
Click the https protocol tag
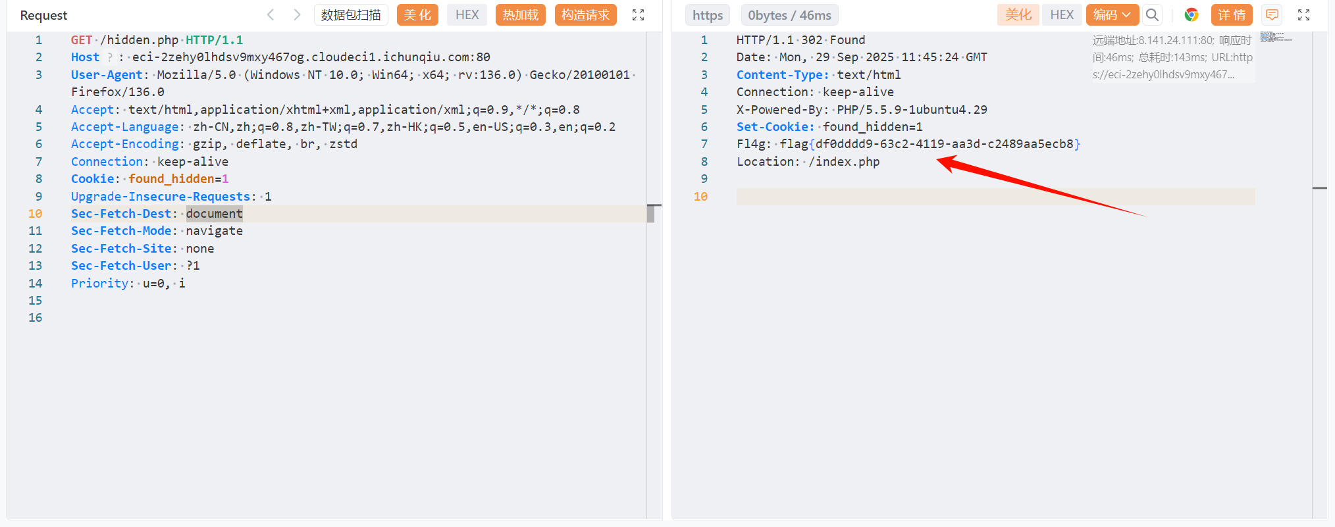[x=707, y=15]
